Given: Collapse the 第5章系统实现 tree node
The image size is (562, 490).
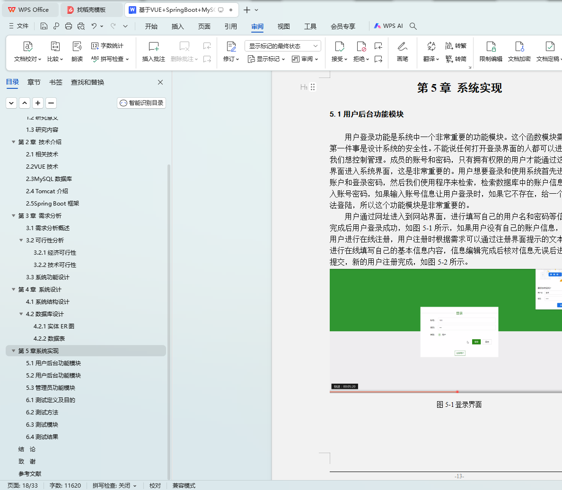Looking at the screenshot, I should click(13, 351).
